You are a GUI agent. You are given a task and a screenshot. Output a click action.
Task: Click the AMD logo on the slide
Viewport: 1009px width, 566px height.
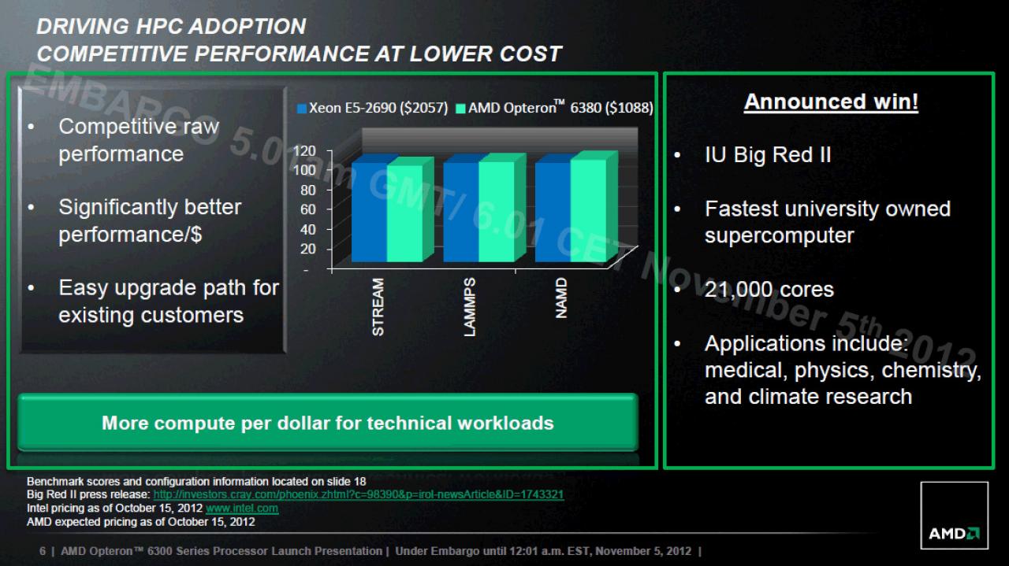coord(954,515)
